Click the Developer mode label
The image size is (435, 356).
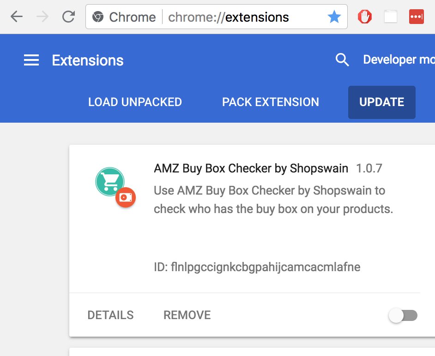399,60
